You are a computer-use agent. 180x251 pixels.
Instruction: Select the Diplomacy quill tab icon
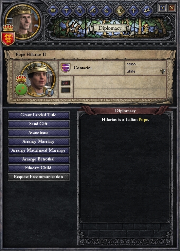120,10
